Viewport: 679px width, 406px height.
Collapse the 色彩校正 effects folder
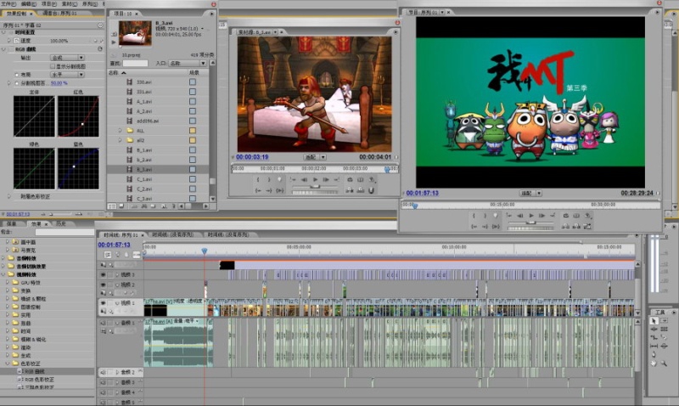(x=8, y=364)
